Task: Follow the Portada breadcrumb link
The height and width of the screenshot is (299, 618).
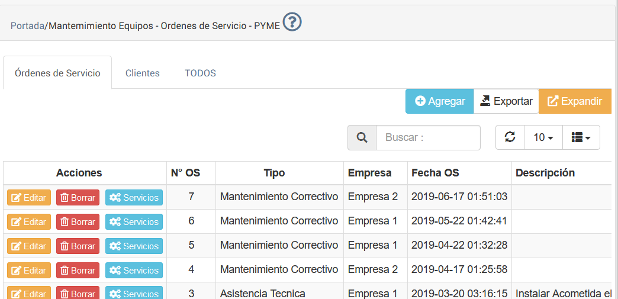Action: (x=28, y=26)
